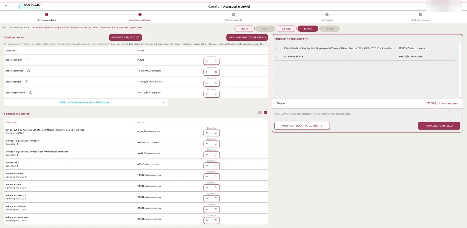This screenshot has width=467, height=228.
Task: Adjust AirPods Max Viola quantity stepper
Action: pos(216,177)
